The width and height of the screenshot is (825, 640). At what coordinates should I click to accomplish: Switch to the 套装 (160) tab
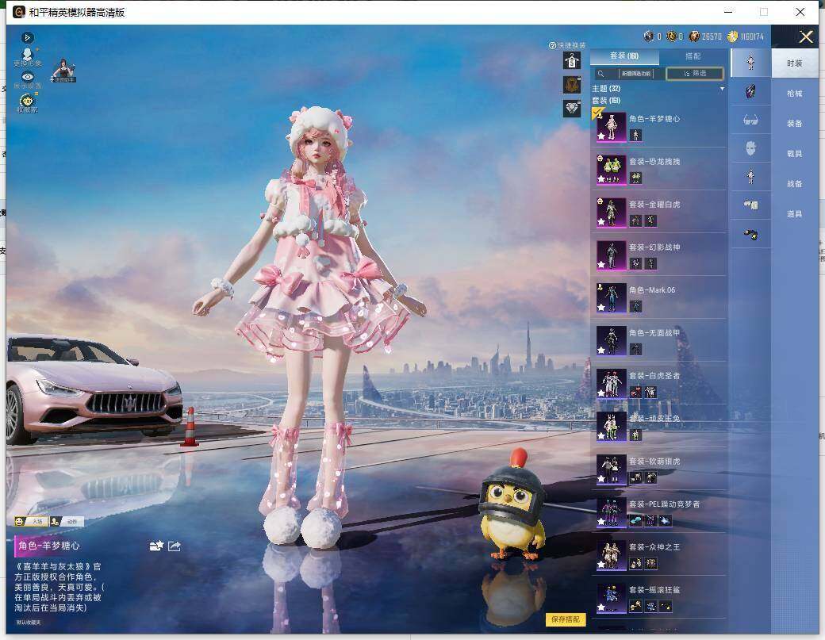pyautogui.click(x=624, y=56)
